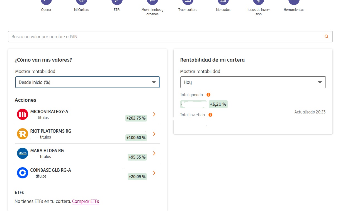The image size is (345, 211).
Task: Open info icon next to Total invertido
Action: click(x=210, y=115)
